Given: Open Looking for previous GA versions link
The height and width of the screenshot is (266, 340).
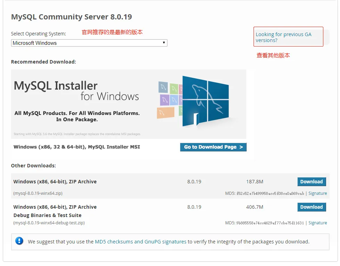Looking at the screenshot, I should pos(283,37).
